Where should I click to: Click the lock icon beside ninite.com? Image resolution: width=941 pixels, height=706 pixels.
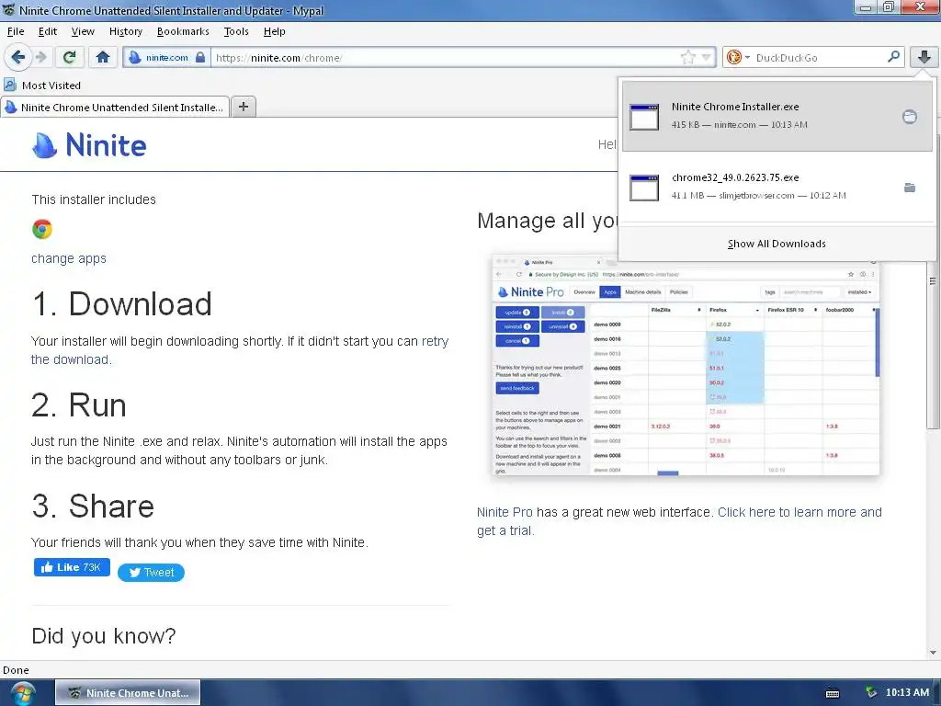(x=200, y=58)
